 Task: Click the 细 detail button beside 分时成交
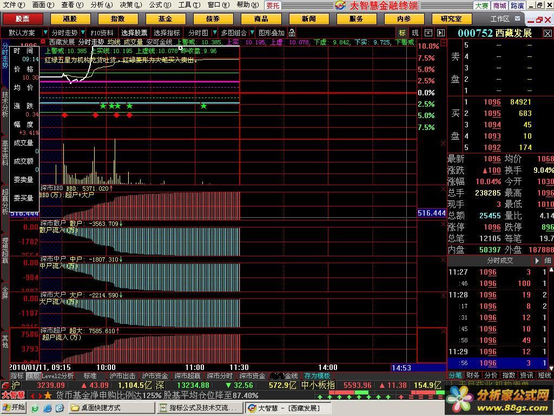[x=548, y=261]
